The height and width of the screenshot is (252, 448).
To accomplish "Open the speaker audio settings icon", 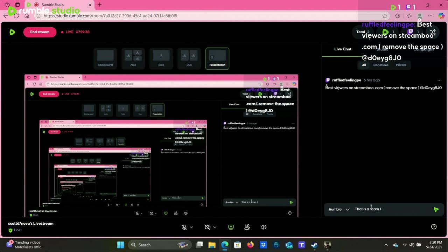I will (264, 227).
